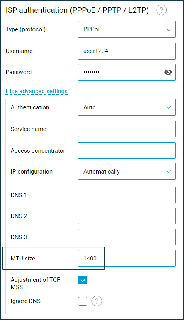Select the Username field with user1234
The width and height of the screenshot is (184, 320).
[x=127, y=51]
